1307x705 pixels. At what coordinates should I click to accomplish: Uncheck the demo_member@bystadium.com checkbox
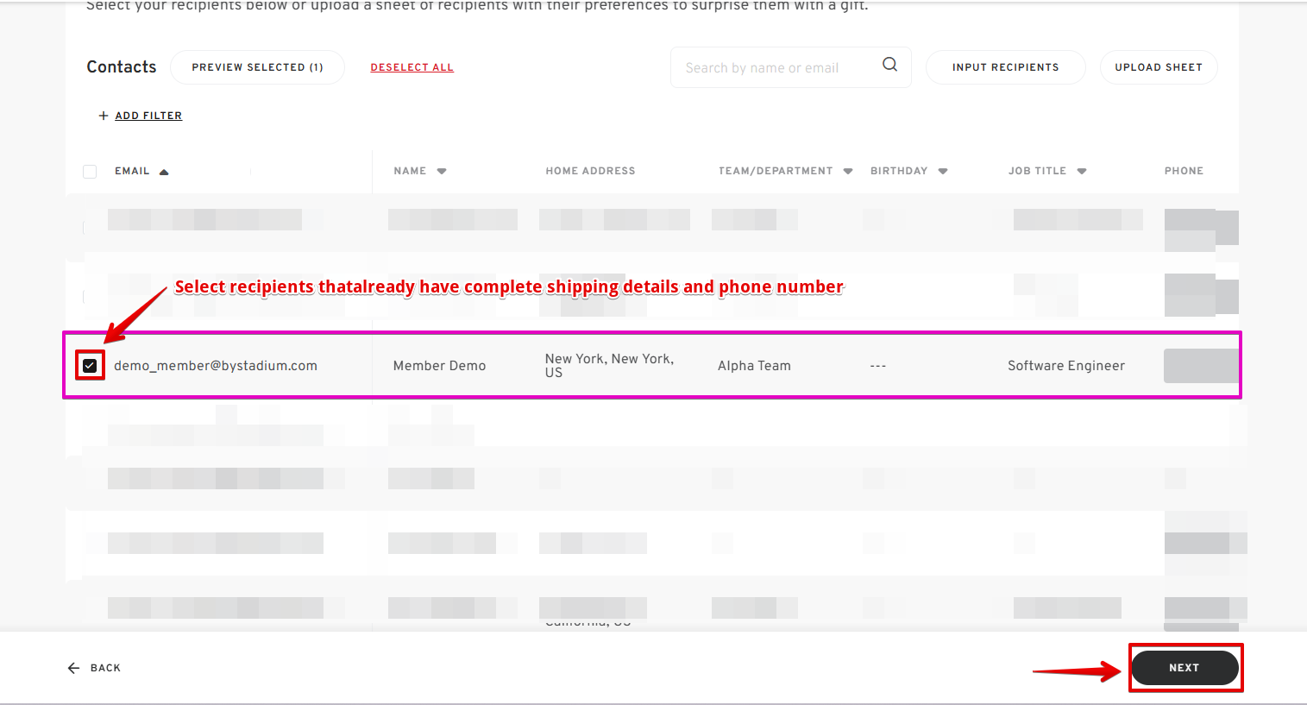click(90, 366)
